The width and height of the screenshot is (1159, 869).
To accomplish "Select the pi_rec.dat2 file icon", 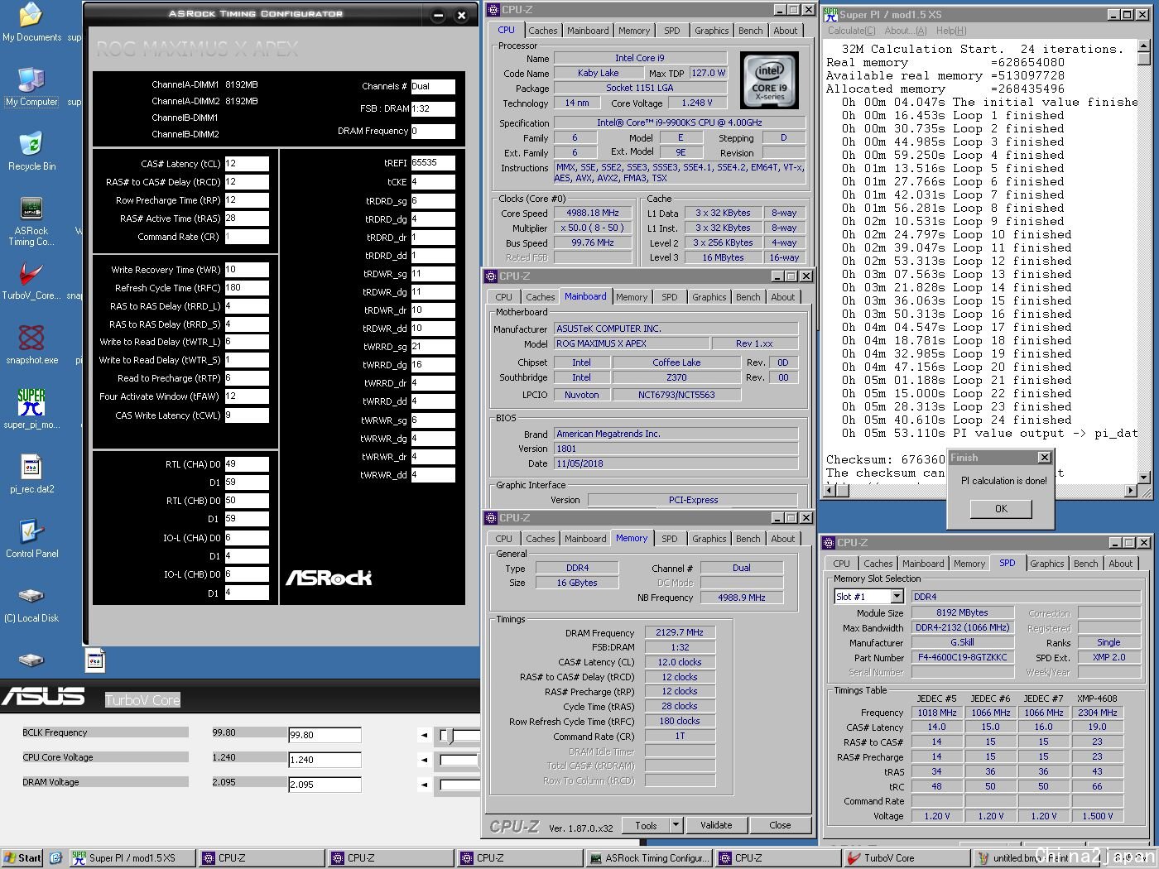I will click(31, 474).
